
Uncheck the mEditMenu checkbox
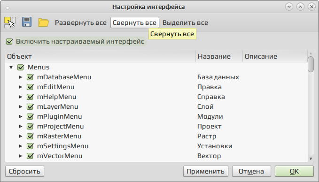pos(30,87)
